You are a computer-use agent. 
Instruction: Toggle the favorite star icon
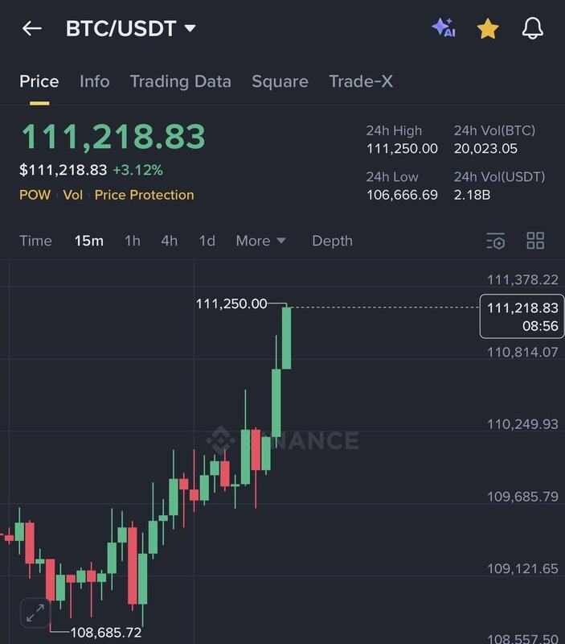click(488, 29)
